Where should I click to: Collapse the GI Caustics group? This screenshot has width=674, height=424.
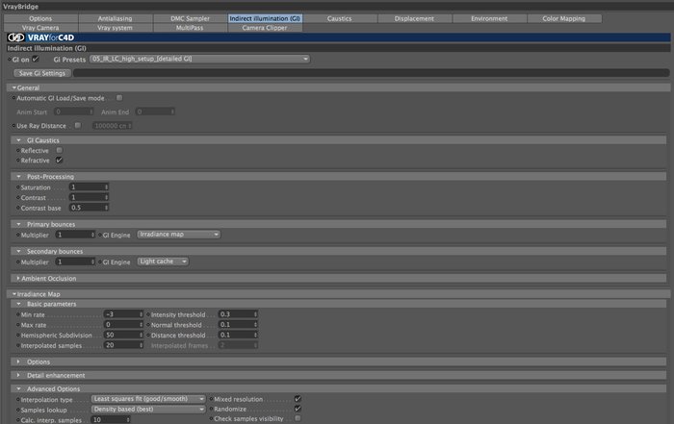coord(18,140)
